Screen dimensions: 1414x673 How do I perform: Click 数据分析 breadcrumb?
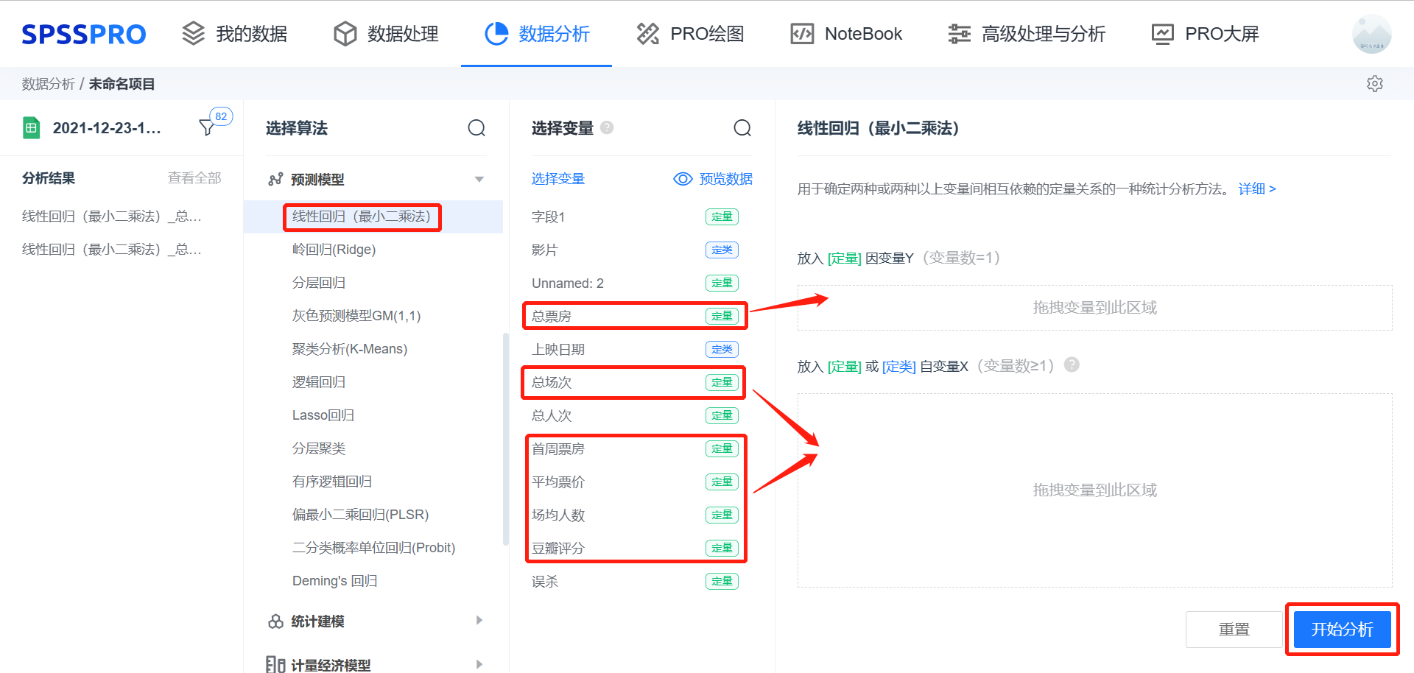(48, 84)
